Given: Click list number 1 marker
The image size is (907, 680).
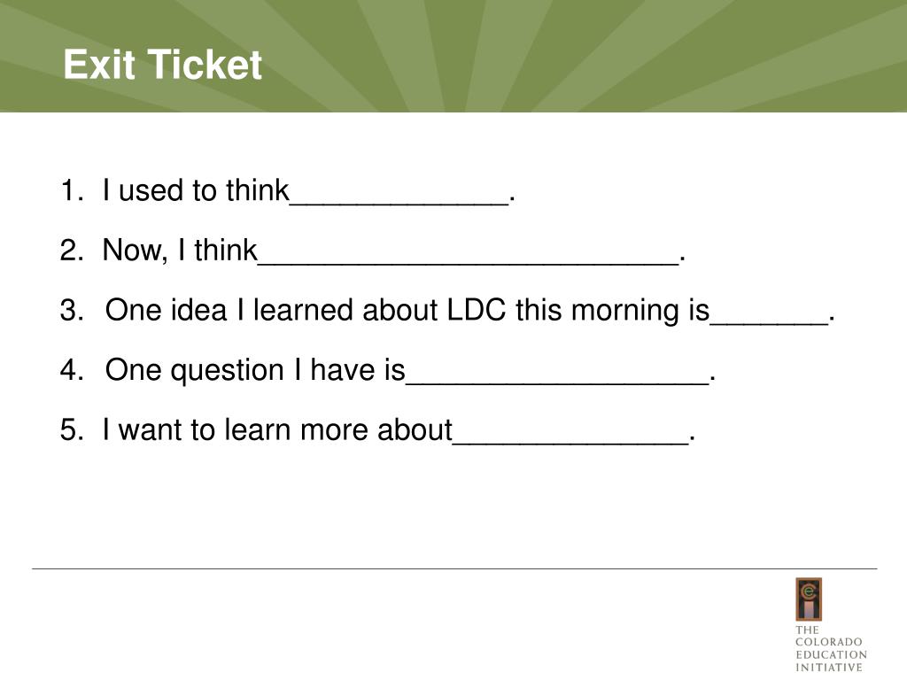Looking at the screenshot, I should pyautogui.click(x=72, y=190).
